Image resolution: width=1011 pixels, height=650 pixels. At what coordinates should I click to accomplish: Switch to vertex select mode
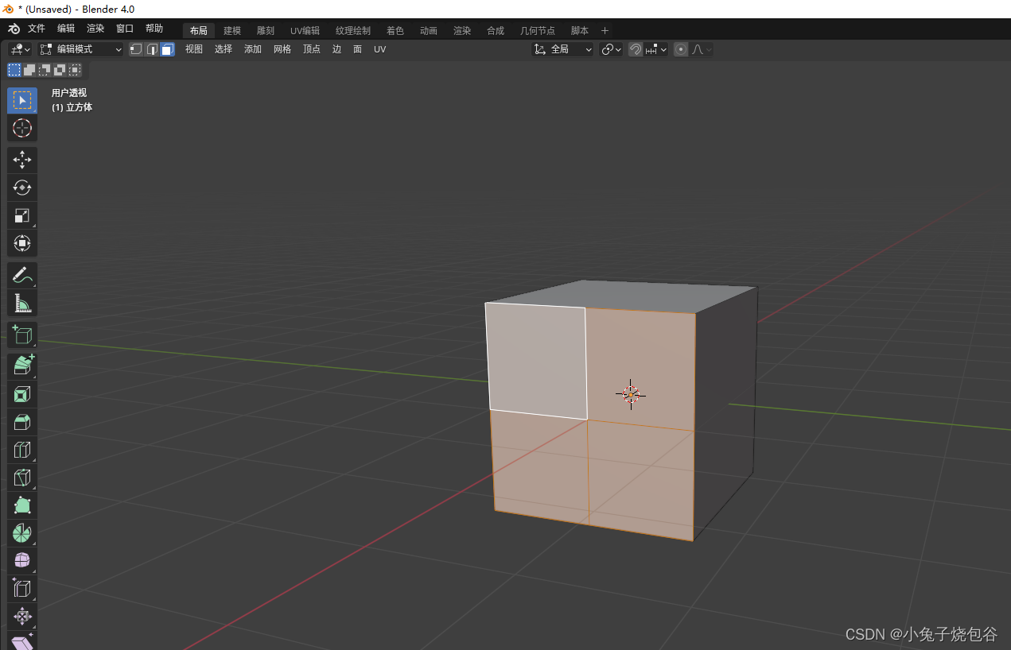pos(136,49)
